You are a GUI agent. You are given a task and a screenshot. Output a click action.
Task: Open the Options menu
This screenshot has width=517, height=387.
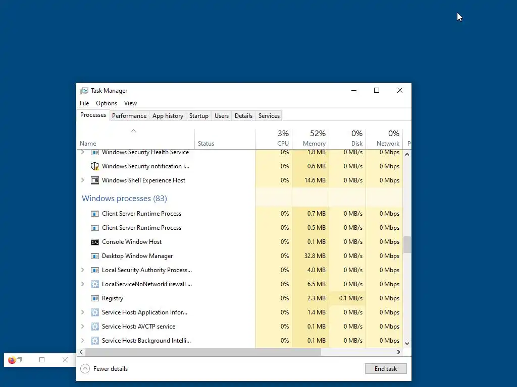(x=107, y=103)
